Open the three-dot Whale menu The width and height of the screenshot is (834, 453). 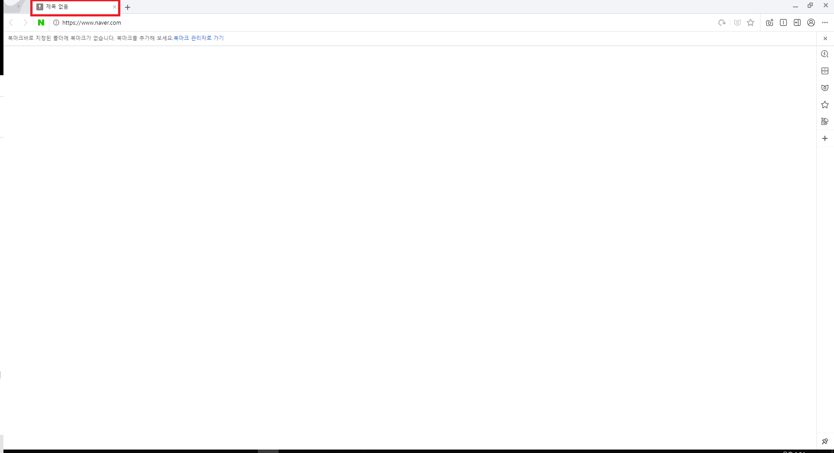tap(825, 22)
